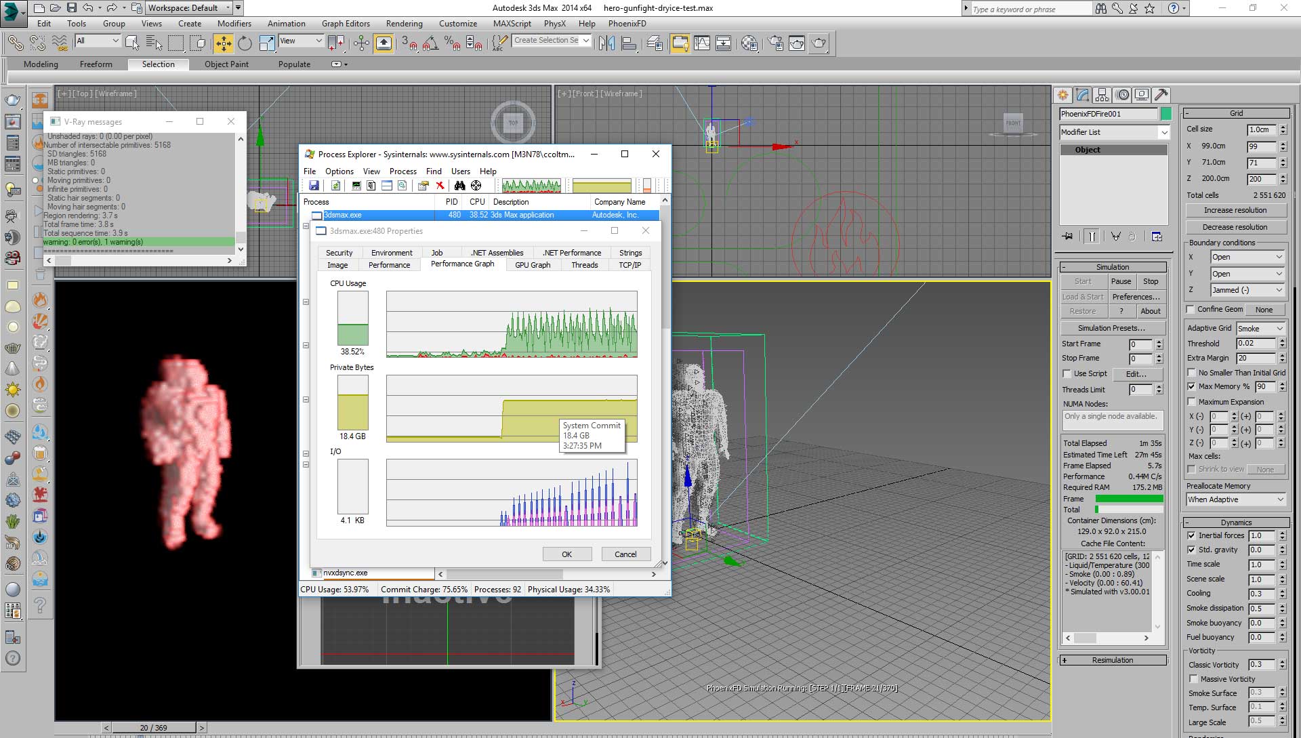Open the Display command panel tab

tap(1142, 95)
